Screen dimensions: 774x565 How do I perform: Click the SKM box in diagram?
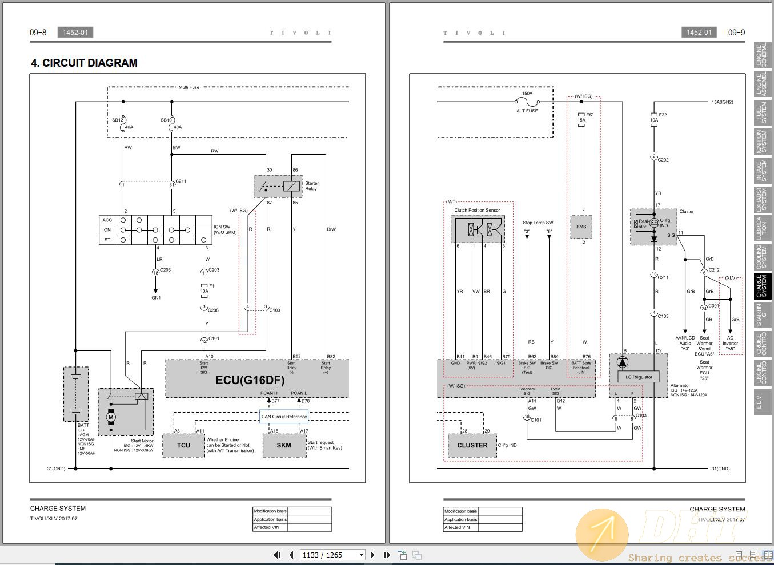click(284, 445)
